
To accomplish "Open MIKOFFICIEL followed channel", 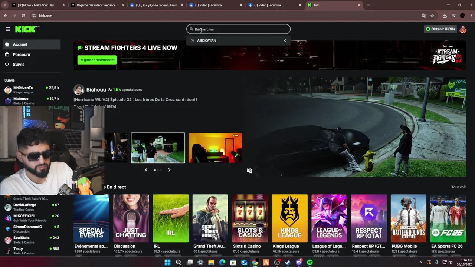I will point(32,218).
